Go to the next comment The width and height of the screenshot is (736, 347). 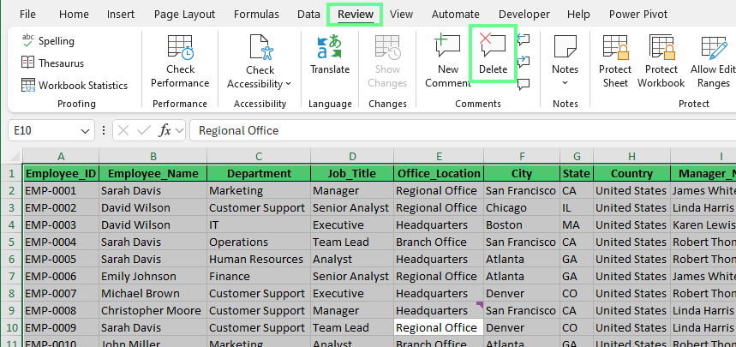tap(524, 62)
